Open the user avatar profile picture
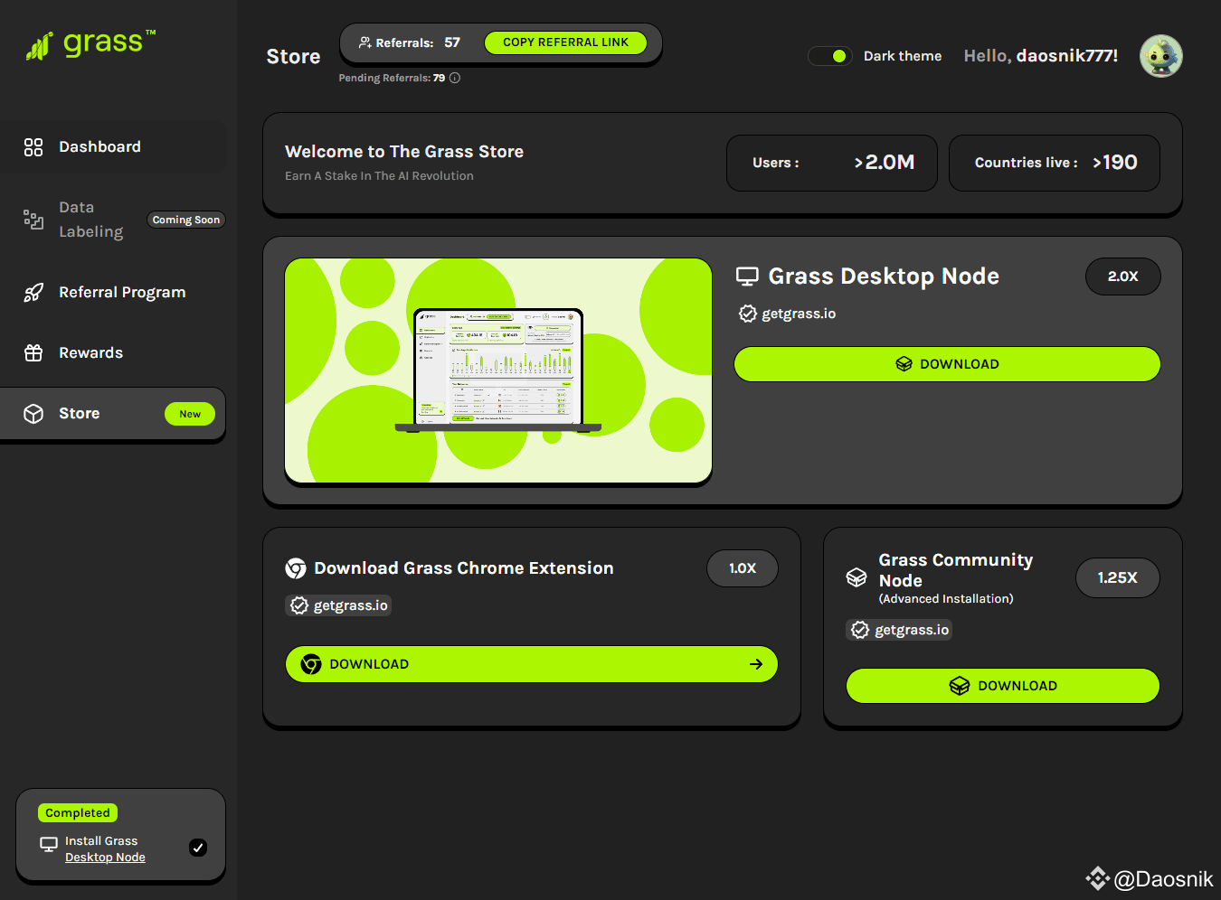 pos(1161,56)
